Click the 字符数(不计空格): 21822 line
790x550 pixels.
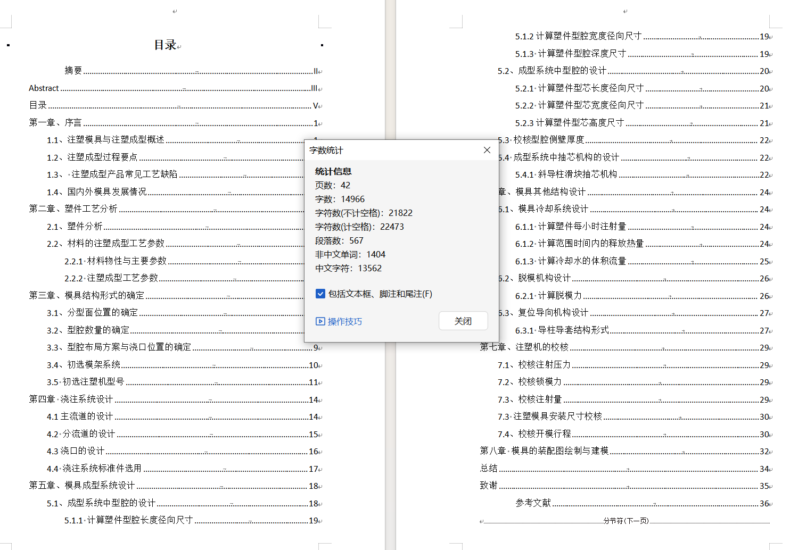(364, 213)
